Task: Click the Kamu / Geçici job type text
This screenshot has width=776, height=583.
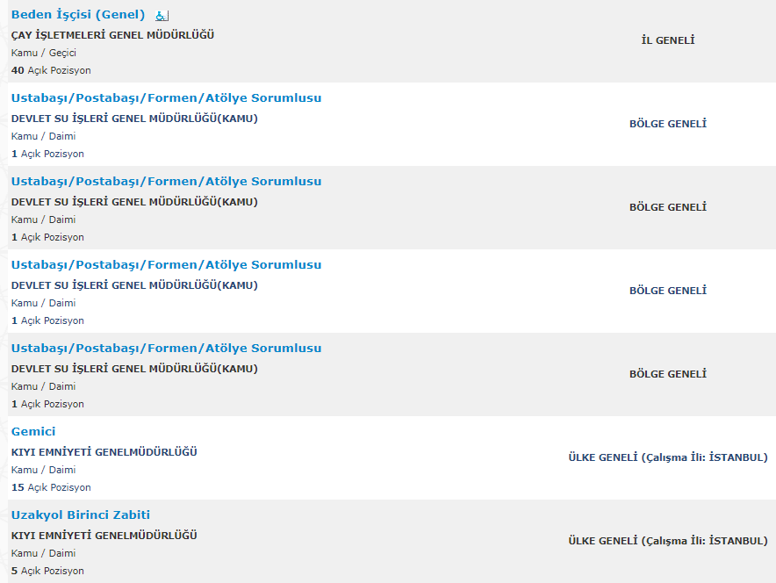Action: tap(44, 53)
